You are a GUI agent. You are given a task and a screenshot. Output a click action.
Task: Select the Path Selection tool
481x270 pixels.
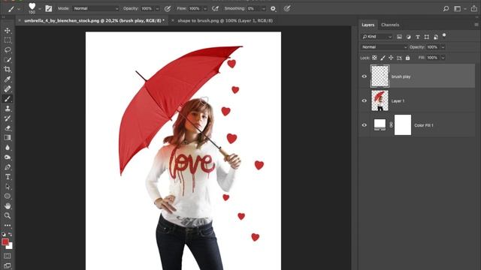[x=8, y=187]
